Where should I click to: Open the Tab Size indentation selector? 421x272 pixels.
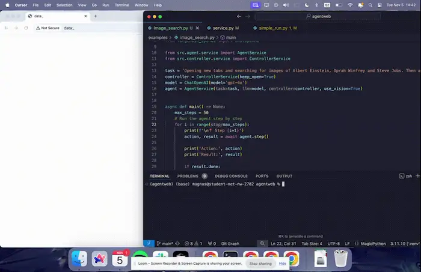click(x=312, y=243)
